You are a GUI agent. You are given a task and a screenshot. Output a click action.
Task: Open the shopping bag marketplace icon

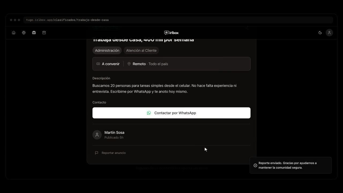(x=44, y=33)
